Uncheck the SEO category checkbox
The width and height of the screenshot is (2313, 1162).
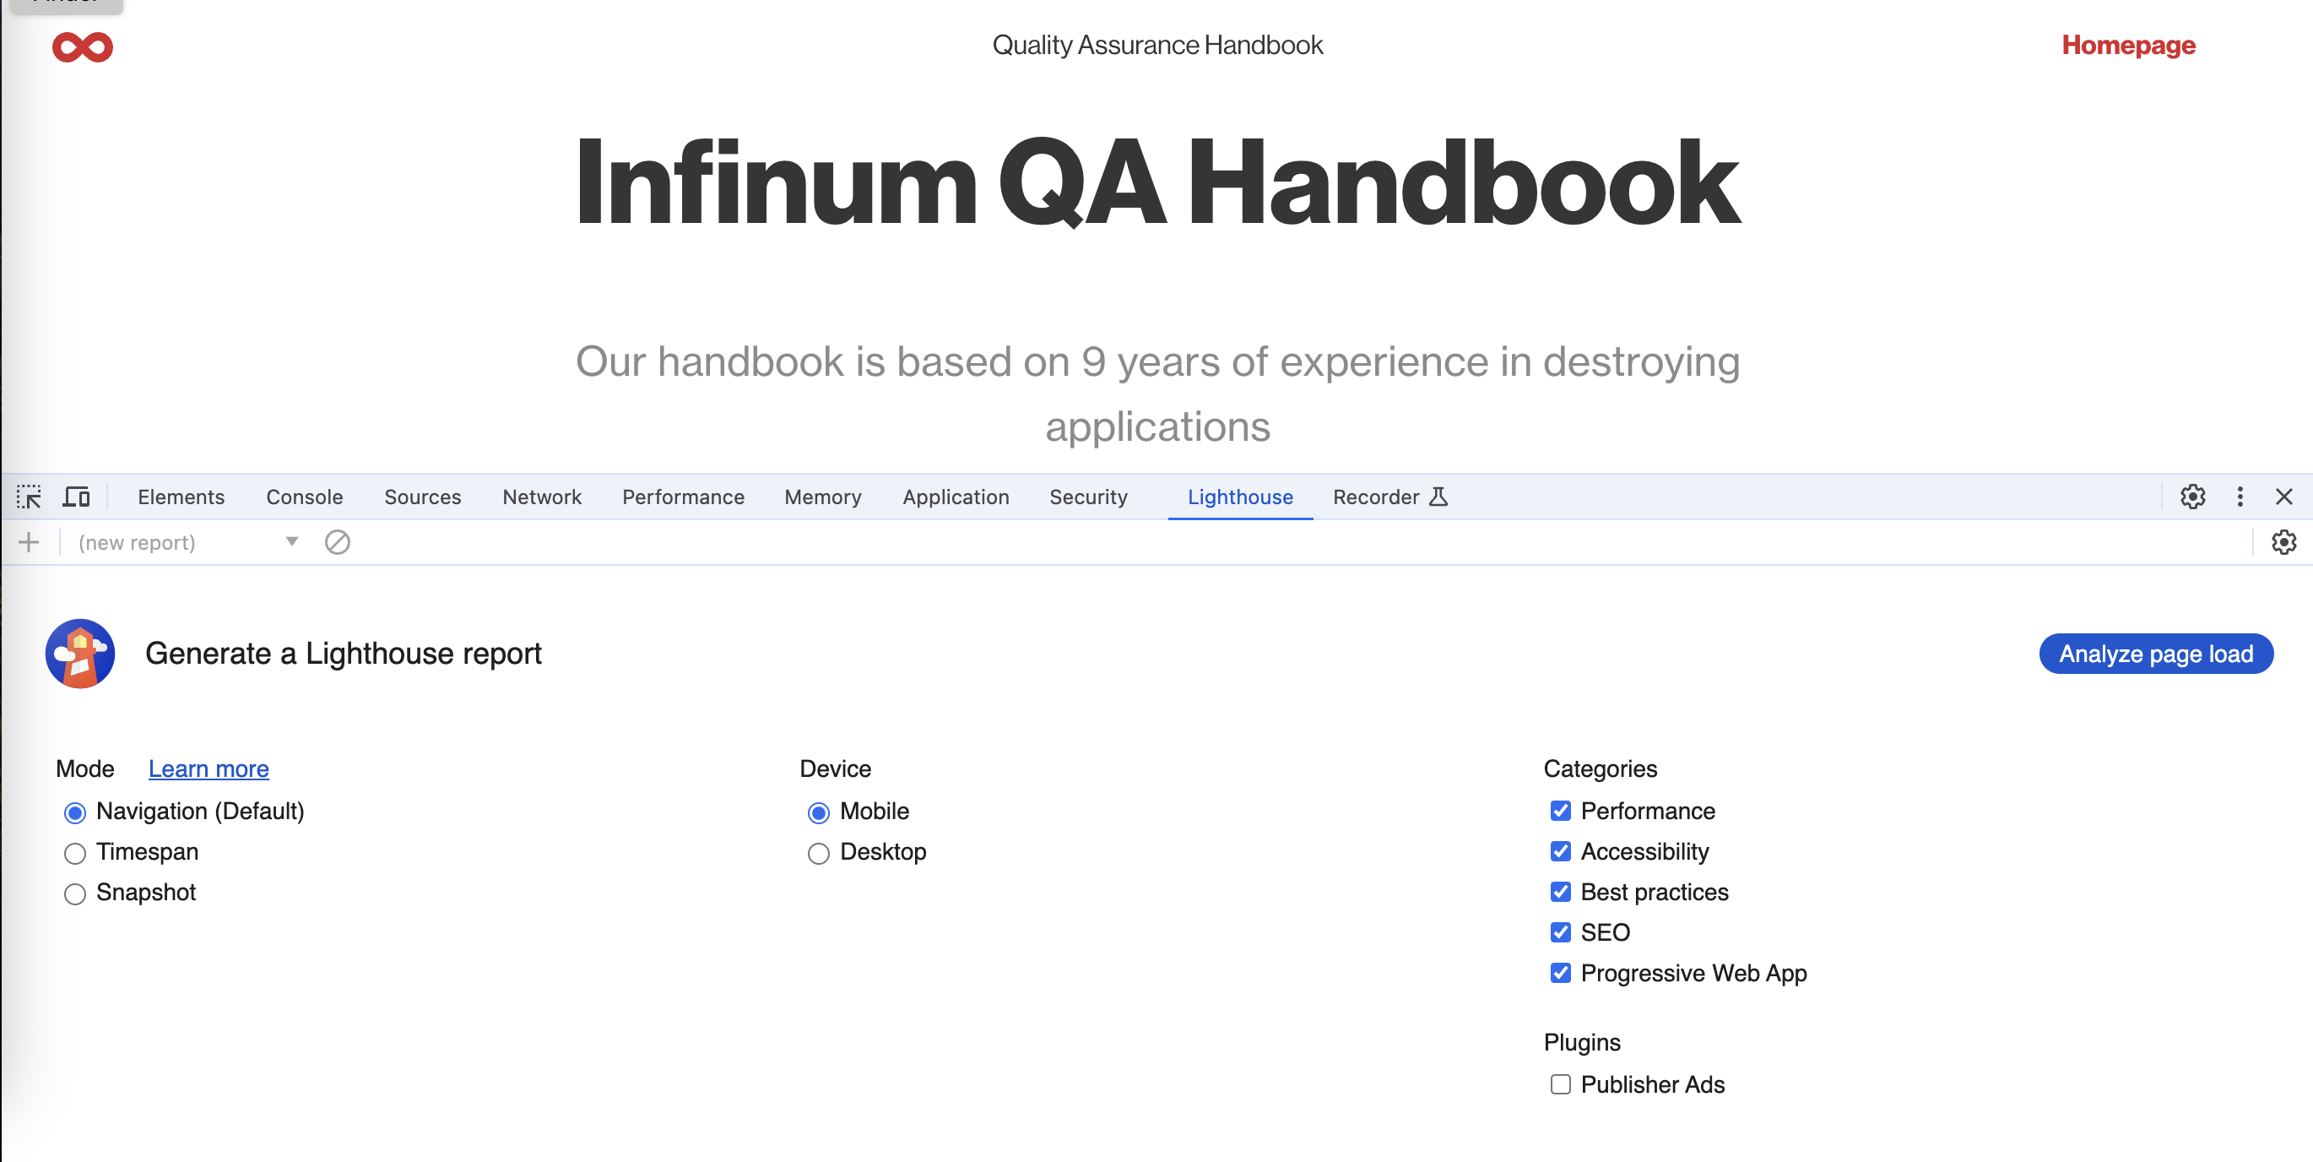[1561, 932]
